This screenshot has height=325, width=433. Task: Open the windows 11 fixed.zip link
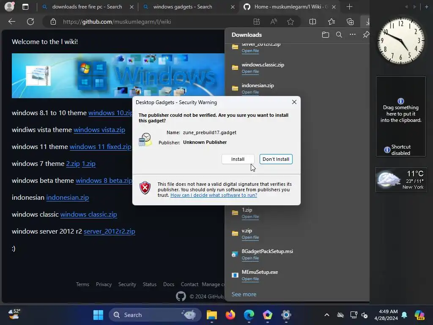pos(101,147)
